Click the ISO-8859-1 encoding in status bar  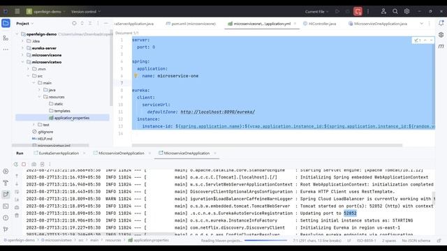[366, 241]
